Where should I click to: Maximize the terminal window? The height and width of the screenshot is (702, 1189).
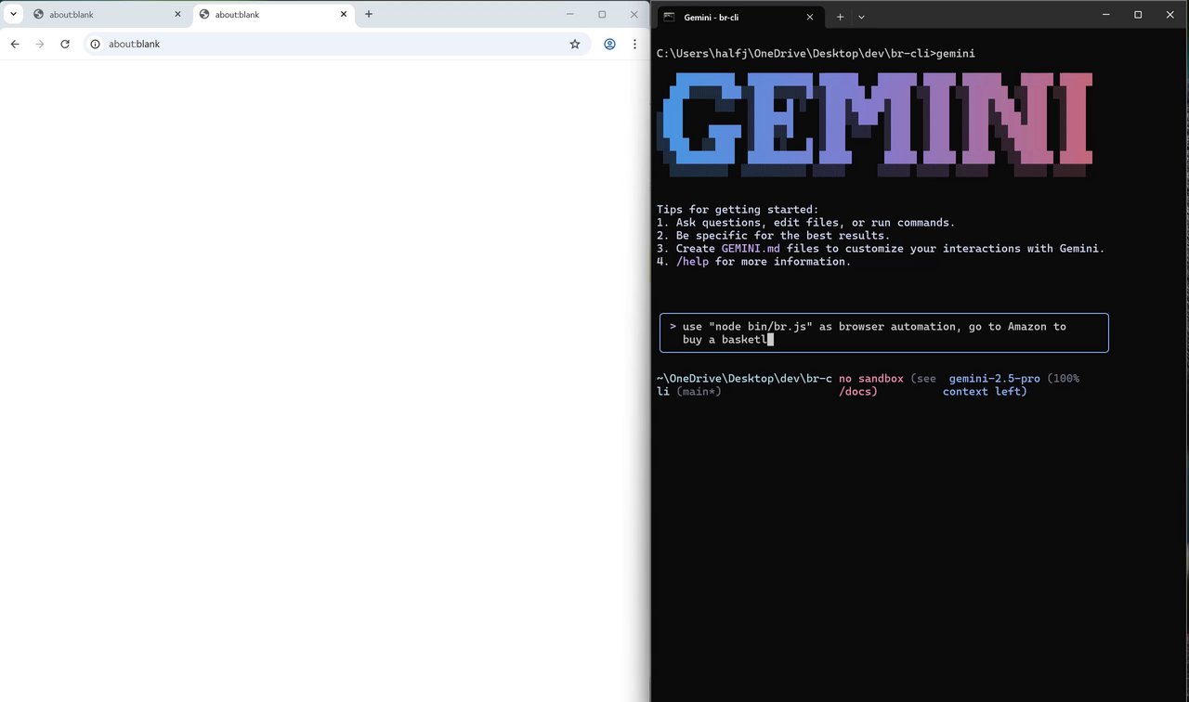(x=1138, y=14)
